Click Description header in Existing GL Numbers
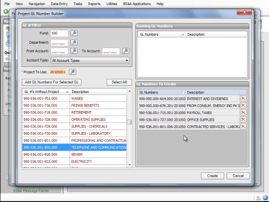The image size is (269, 202). pyautogui.click(x=216, y=35)
